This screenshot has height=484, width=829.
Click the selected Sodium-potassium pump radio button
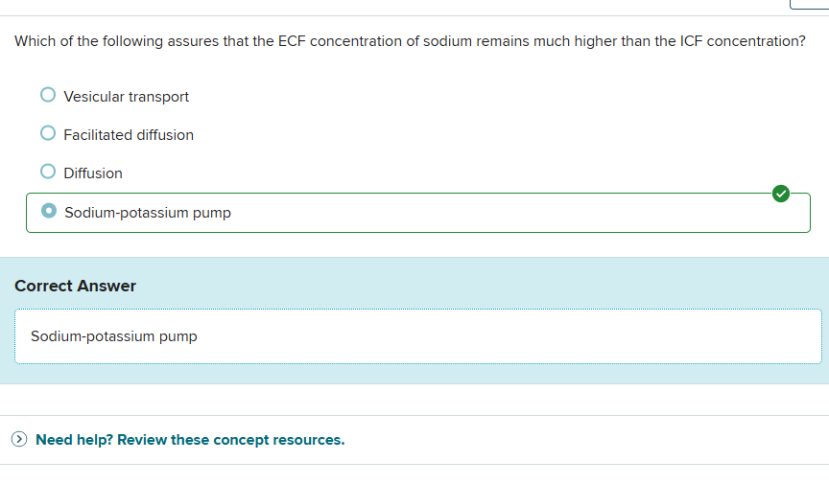coord(49,212)
